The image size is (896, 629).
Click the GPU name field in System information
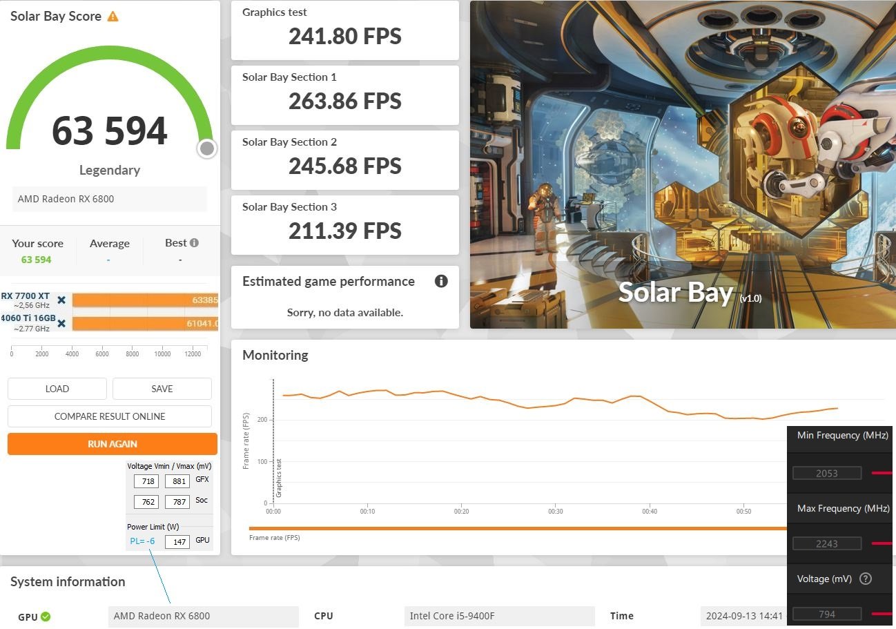click(x=204, y=616)
